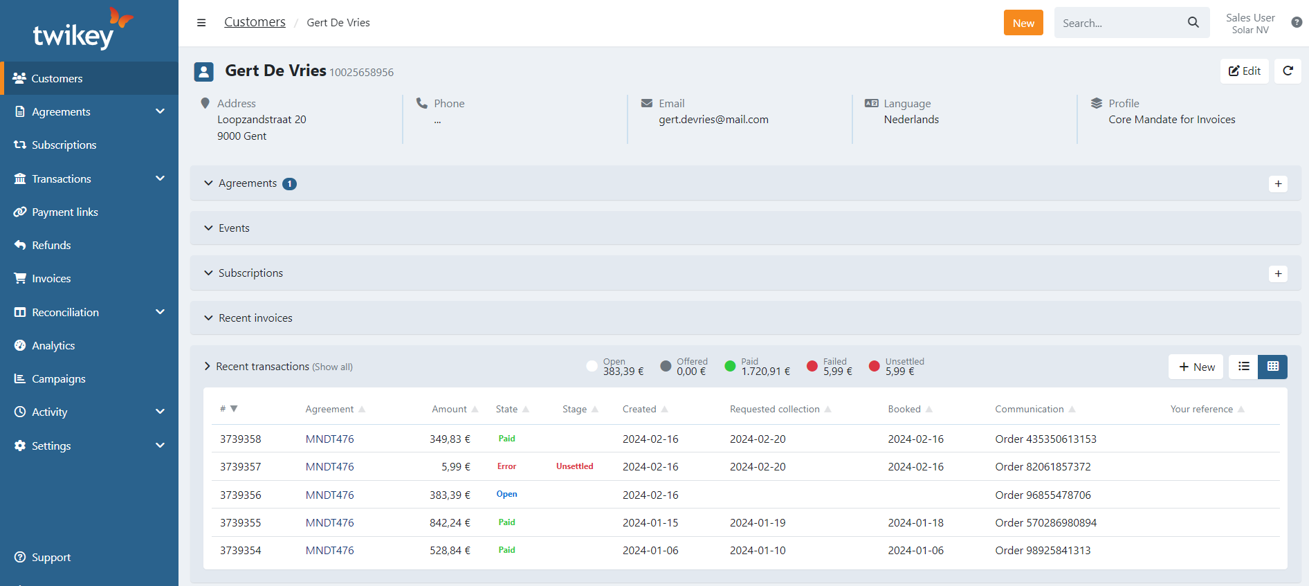This screenshot has height=586, width=1309.
Task: Open Payment links in sidebar
Action: pyautogui.click(x=65, y=212)
